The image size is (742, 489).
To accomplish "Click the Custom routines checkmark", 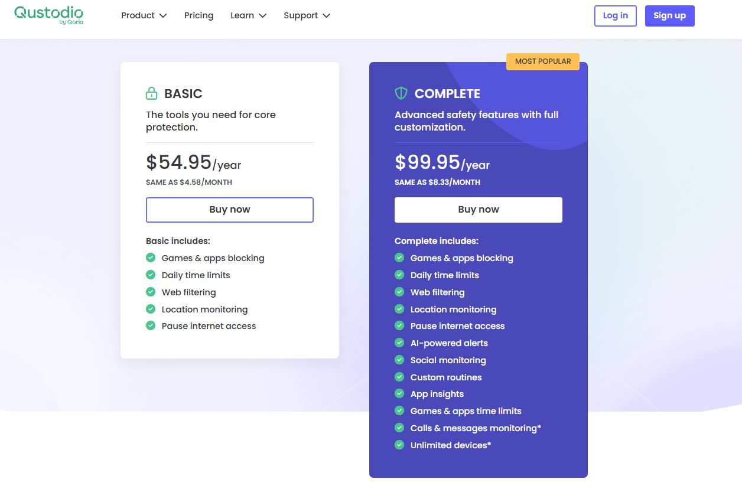I will click(x=399, y=377).
